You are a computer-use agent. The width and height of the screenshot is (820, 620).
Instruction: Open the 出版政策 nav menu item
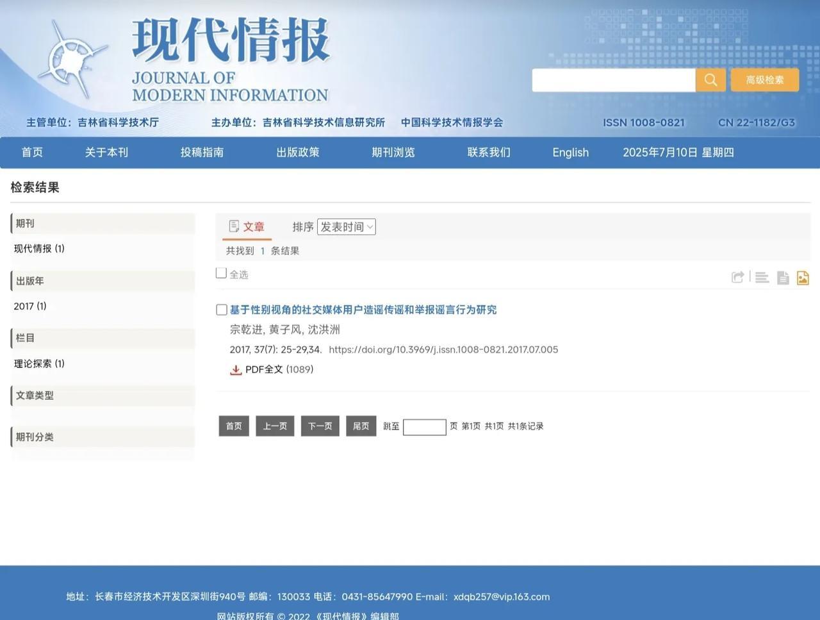[298, 153]
